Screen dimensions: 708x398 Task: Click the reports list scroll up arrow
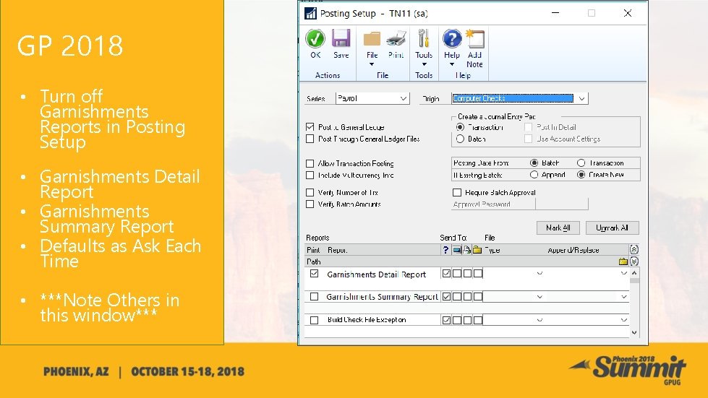coord(634,273)
